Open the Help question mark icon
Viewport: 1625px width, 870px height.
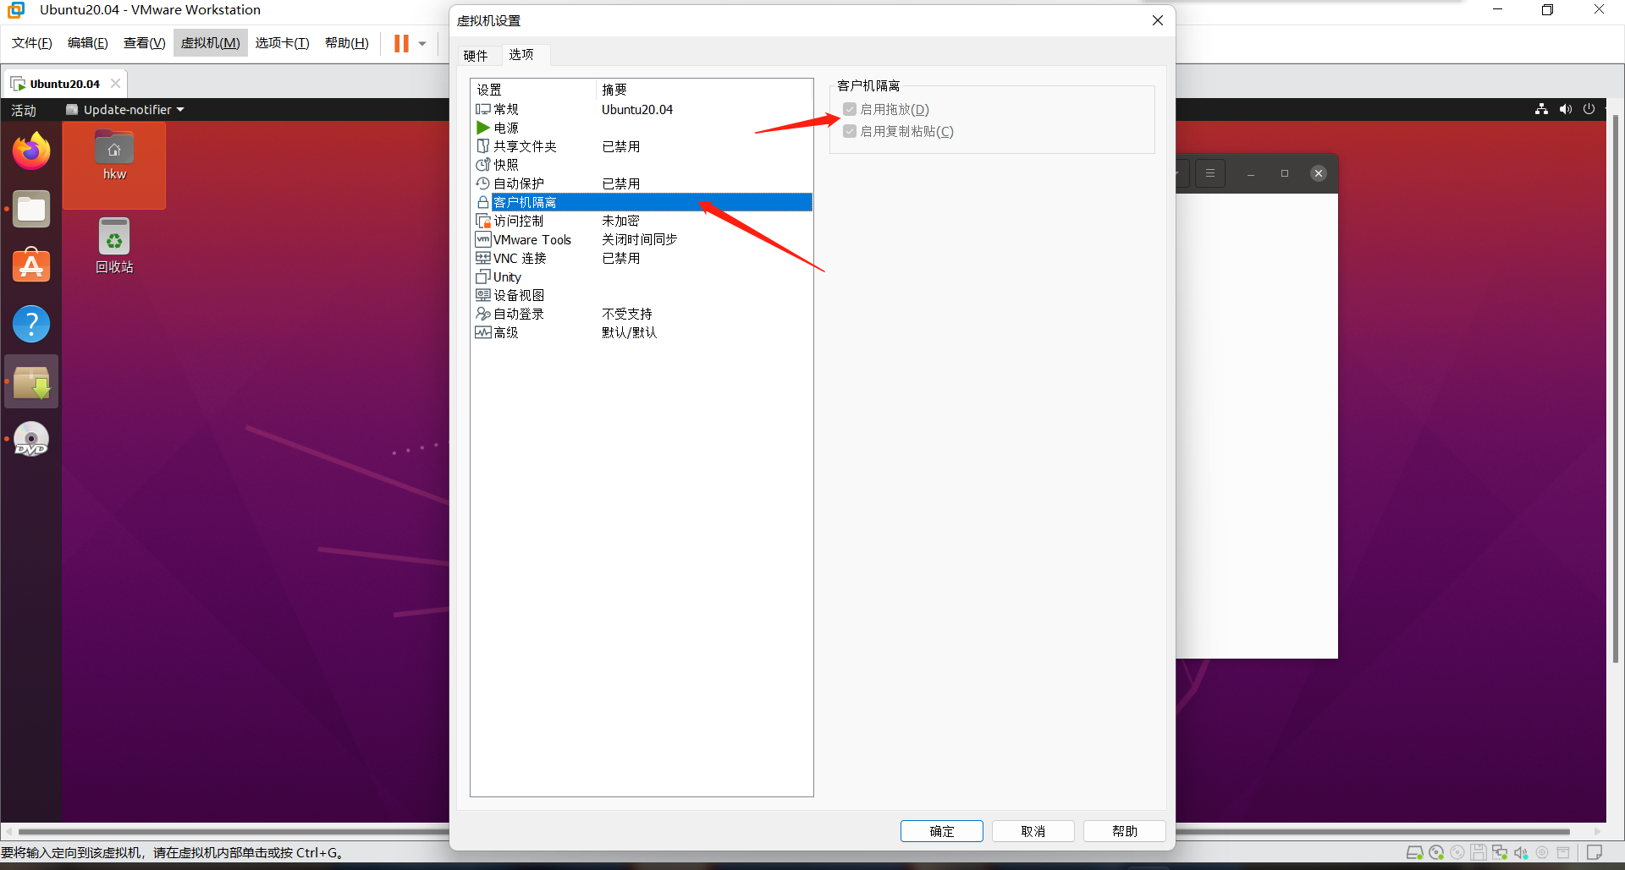[31, 324]
